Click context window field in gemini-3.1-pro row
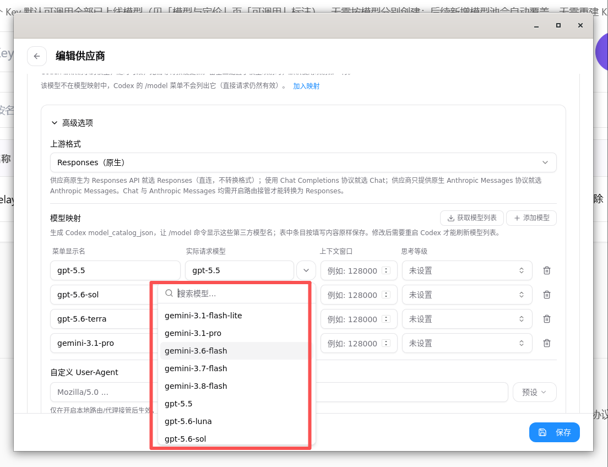608x467 pixels. click(x=359, y=343)
